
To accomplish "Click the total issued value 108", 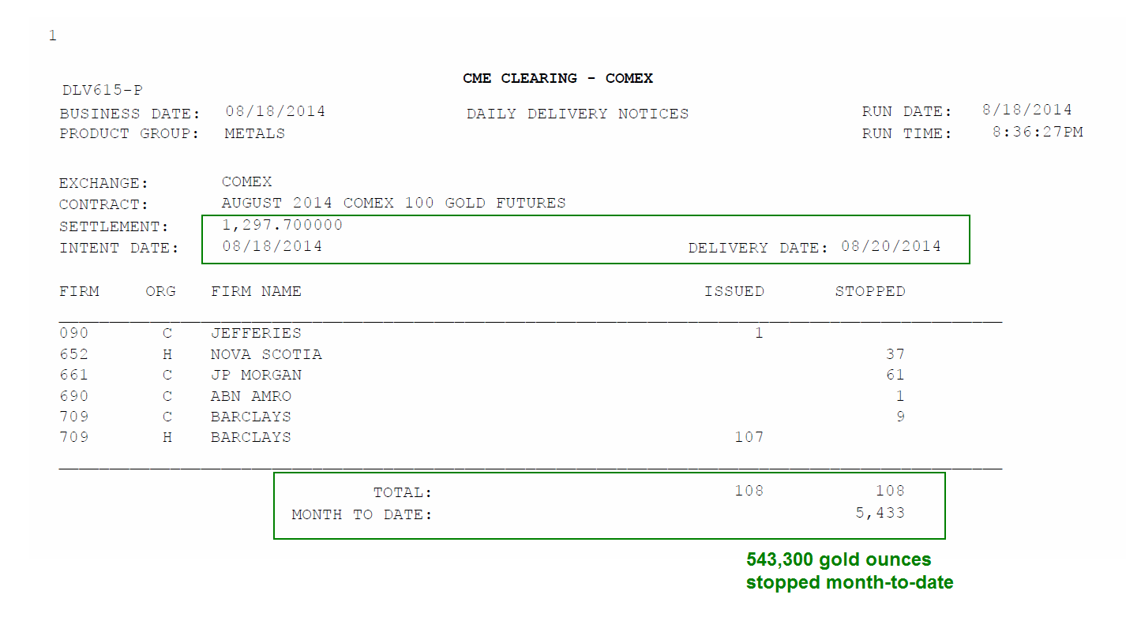I will tap(749, 491).
